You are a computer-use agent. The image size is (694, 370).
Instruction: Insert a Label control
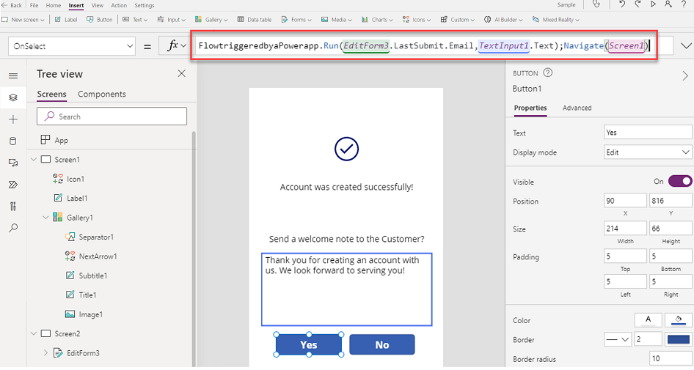[66, 20]
